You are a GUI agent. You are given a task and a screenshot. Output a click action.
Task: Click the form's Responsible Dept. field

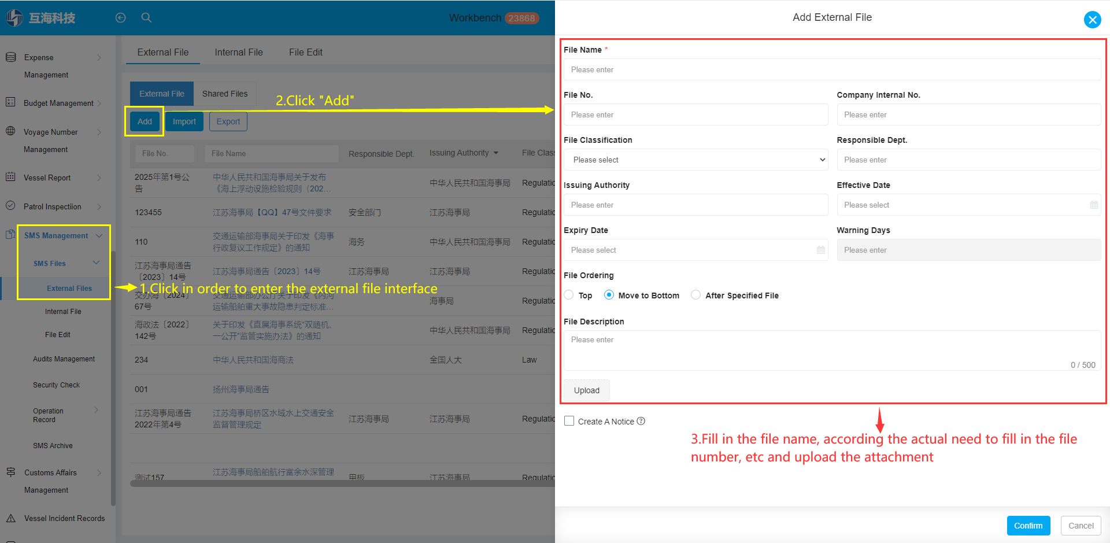(969, 160)
